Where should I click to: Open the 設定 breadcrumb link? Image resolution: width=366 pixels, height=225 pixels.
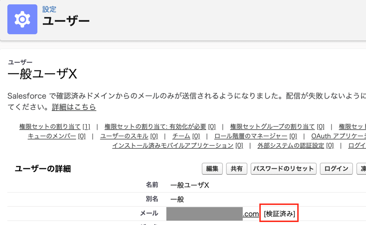pyautogui.click(x=49, y=9)
